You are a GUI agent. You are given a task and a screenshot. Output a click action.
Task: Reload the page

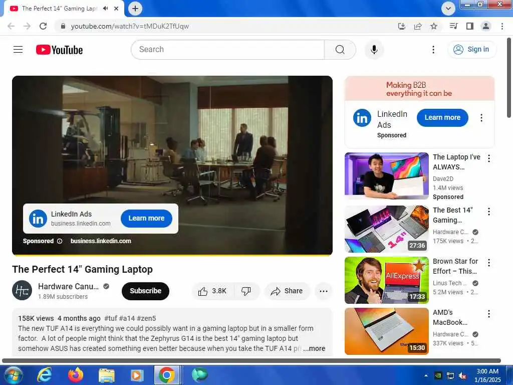43,26
